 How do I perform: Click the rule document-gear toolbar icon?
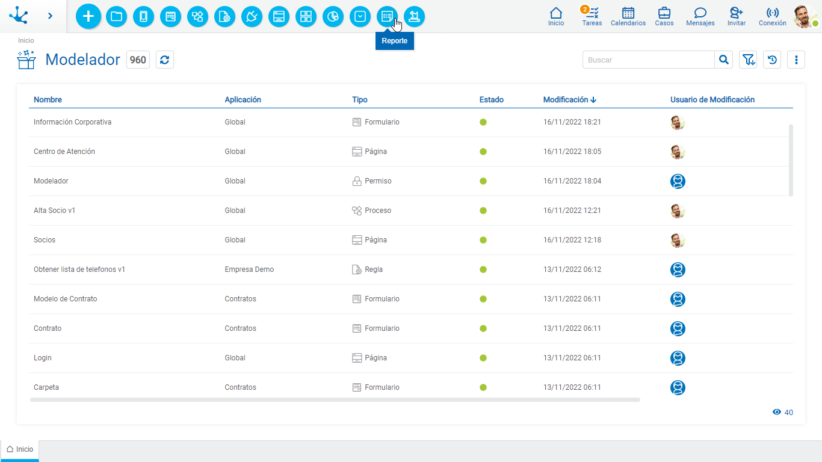[224, 16]
